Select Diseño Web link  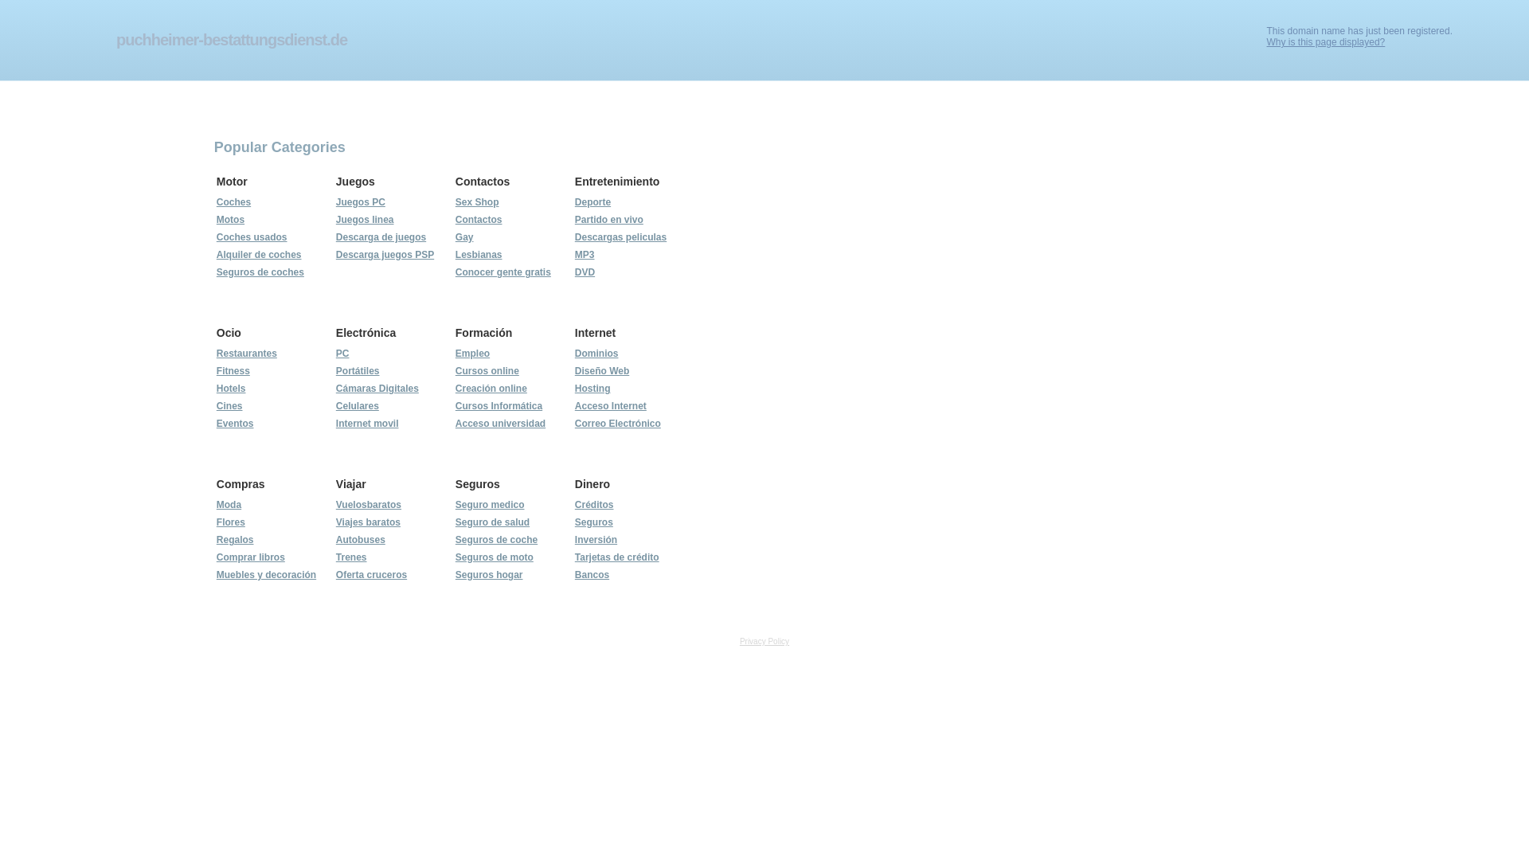click(x=602, y=371)
